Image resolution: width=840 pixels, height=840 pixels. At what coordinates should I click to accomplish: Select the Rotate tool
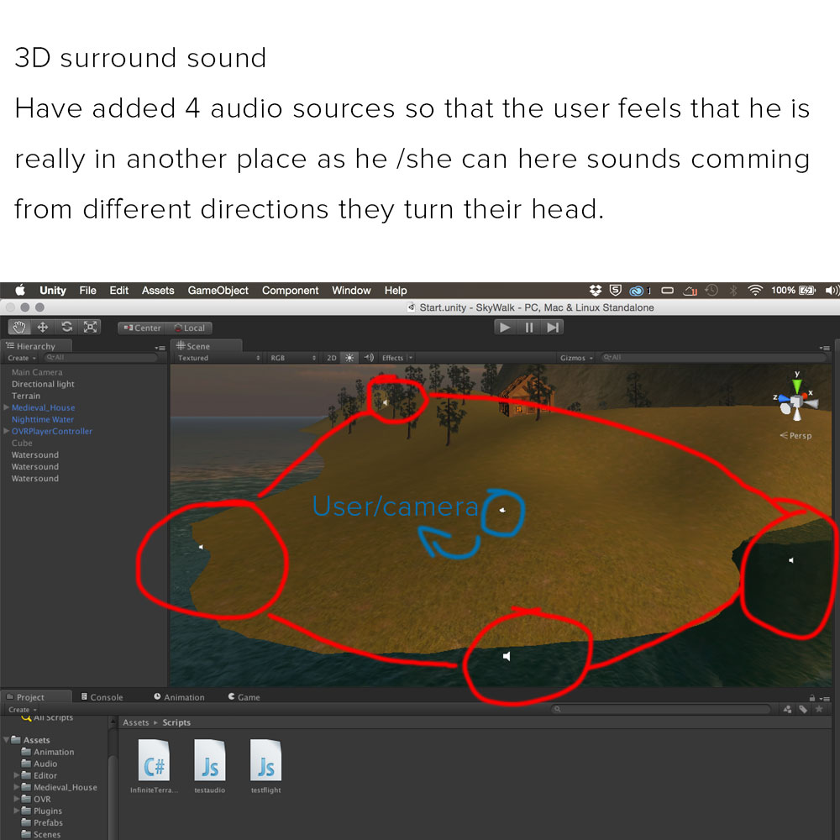pyautogui.click(x=66, y=328)
